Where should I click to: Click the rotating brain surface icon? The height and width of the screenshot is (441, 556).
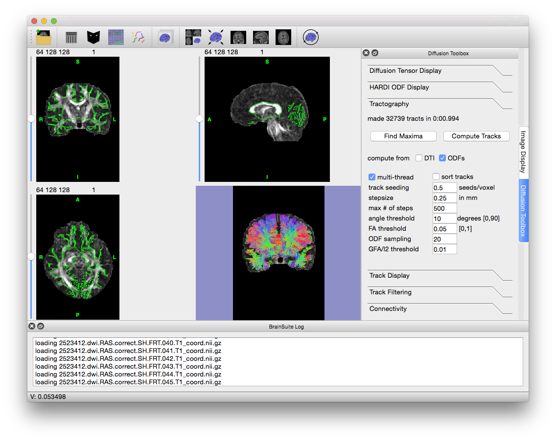pos(311,37)
